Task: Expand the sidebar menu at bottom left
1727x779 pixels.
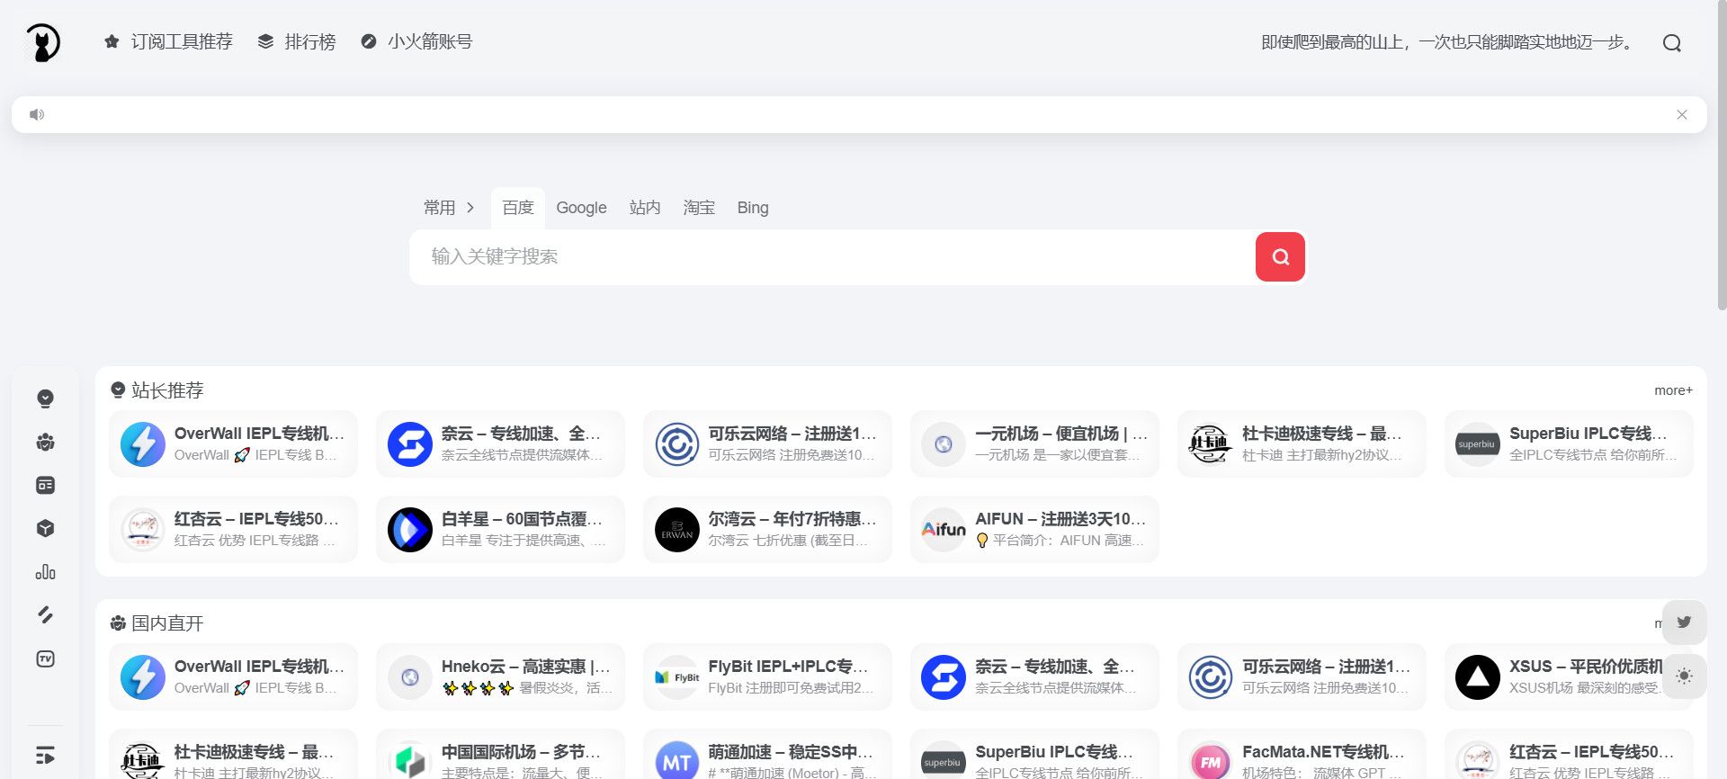Action: (x=45, y=756)
